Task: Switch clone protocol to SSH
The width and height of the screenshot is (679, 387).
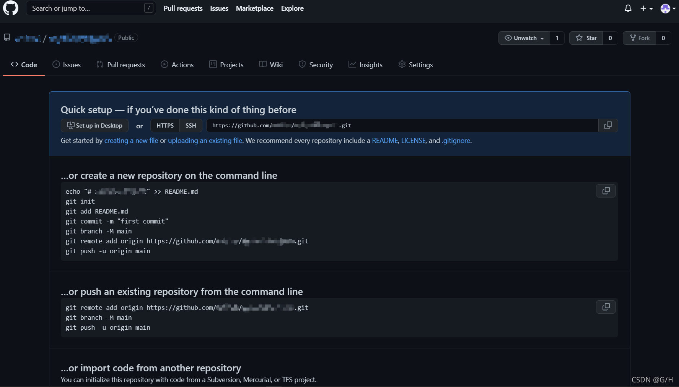Action: [x=191, y=125]
